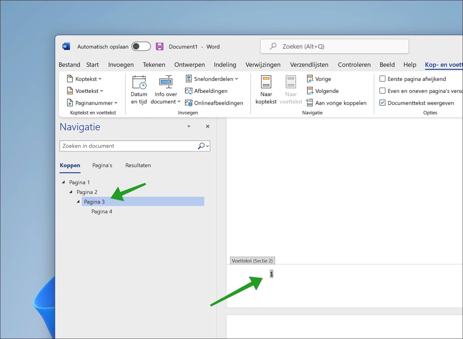Jump to the header with Naar koptekst
Image resolution: width=463 pixels, height=339 pixels.
266,89
